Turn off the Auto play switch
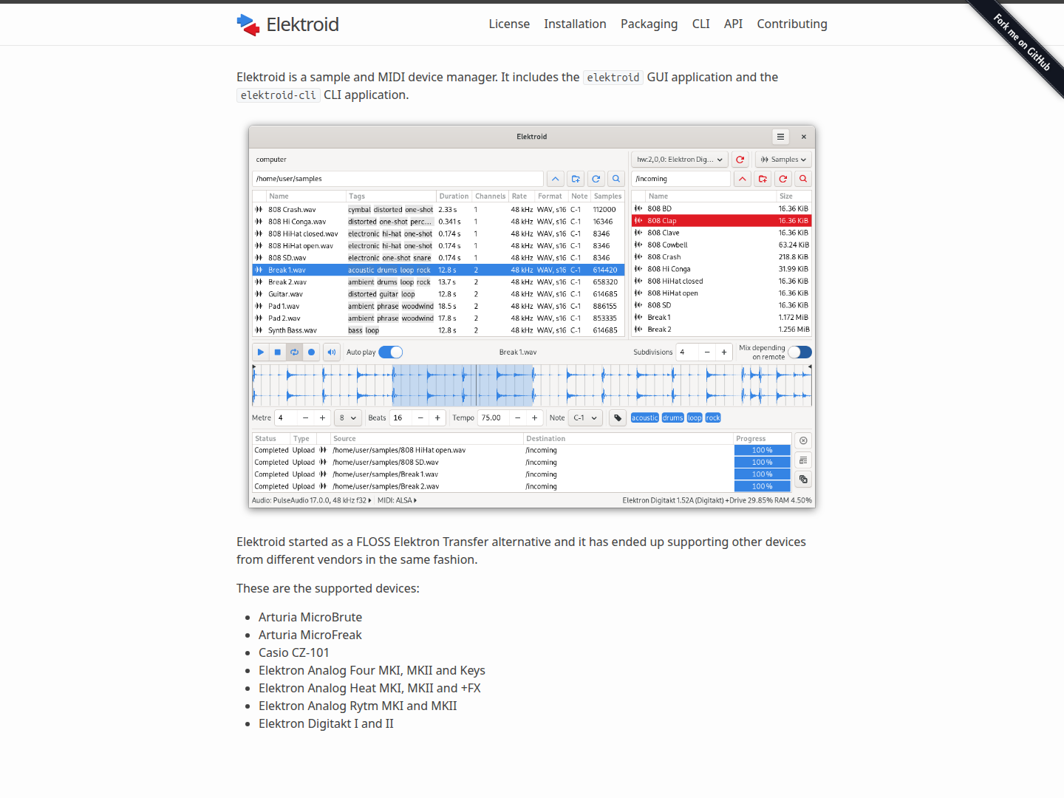 click(x=391, y=352)
